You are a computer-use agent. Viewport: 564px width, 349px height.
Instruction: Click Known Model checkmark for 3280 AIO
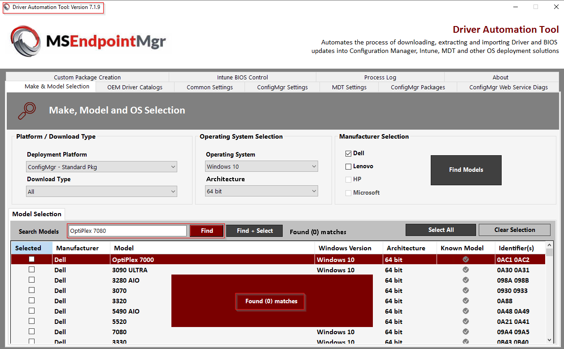pos(466,280)
